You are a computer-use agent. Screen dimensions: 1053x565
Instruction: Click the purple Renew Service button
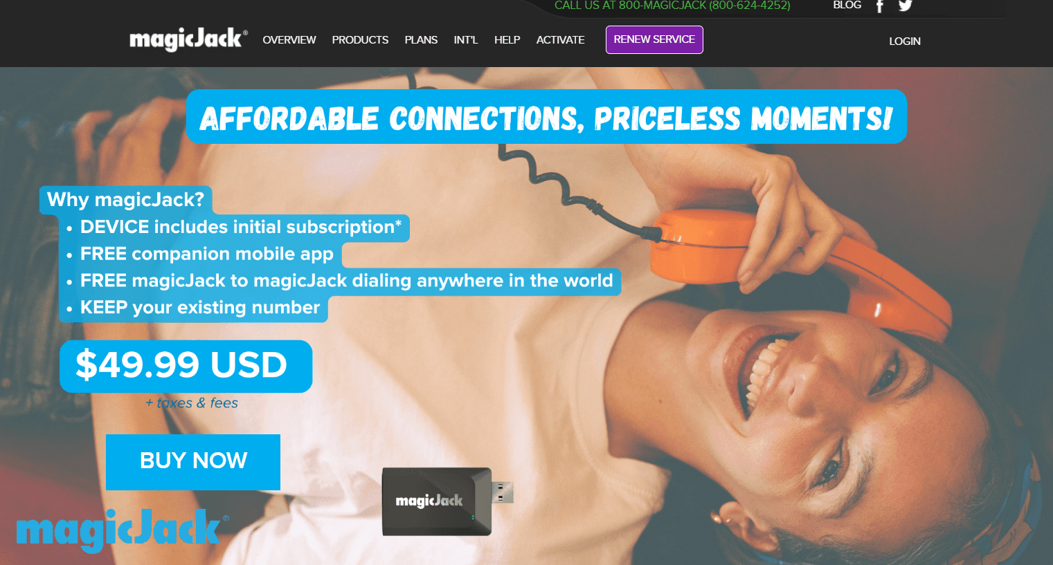point(654,39)
